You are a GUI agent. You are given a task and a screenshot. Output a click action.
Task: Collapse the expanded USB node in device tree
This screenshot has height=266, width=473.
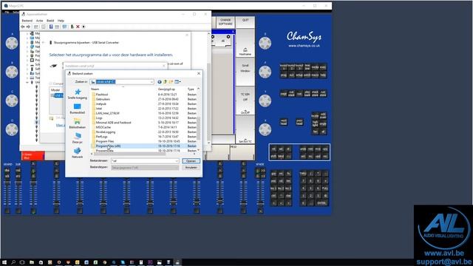tap(27, 82)
